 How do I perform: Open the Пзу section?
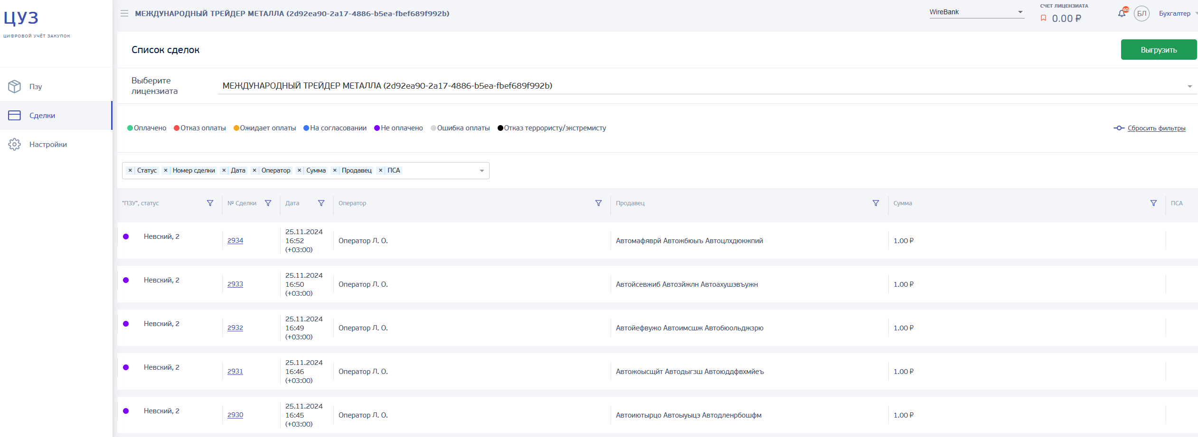56,86
